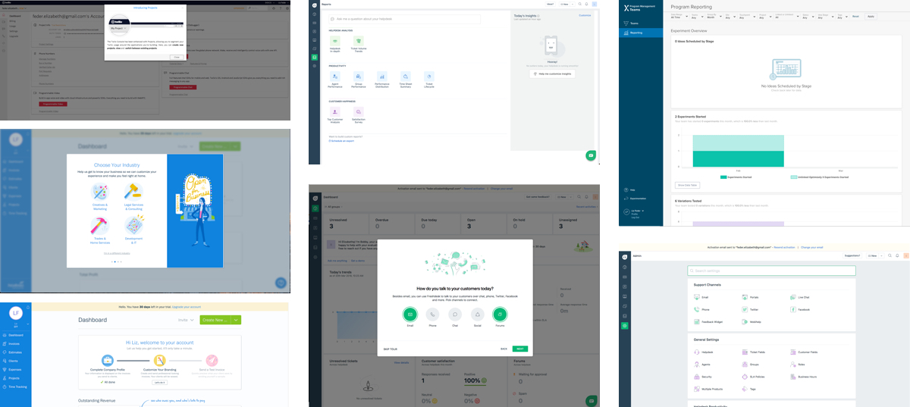
Task: Select Development & IT industry option
Action: click(x=133, y=228)
